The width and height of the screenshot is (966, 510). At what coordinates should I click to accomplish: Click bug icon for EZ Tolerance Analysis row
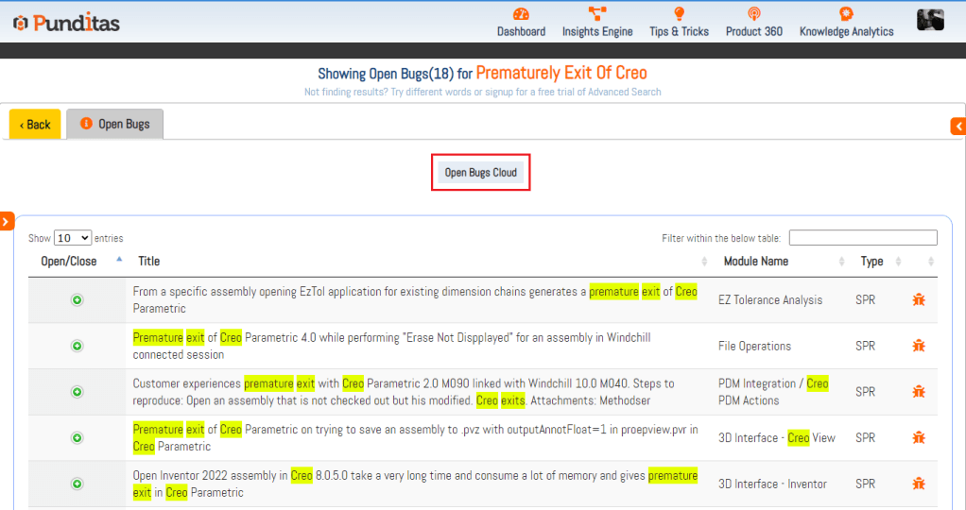[919, 300]
